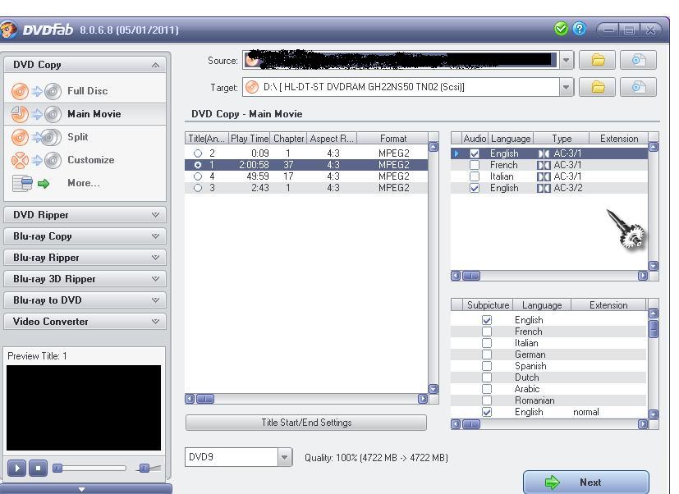This screenshot has height=494, width=679.
Task: Click the disc icon in Target field
Action: 251,87
